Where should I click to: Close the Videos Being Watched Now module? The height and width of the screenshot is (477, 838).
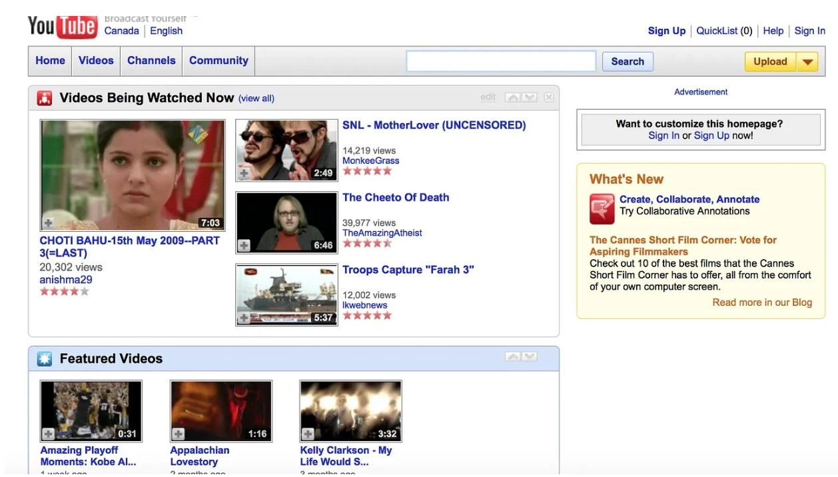pos(549,97)
